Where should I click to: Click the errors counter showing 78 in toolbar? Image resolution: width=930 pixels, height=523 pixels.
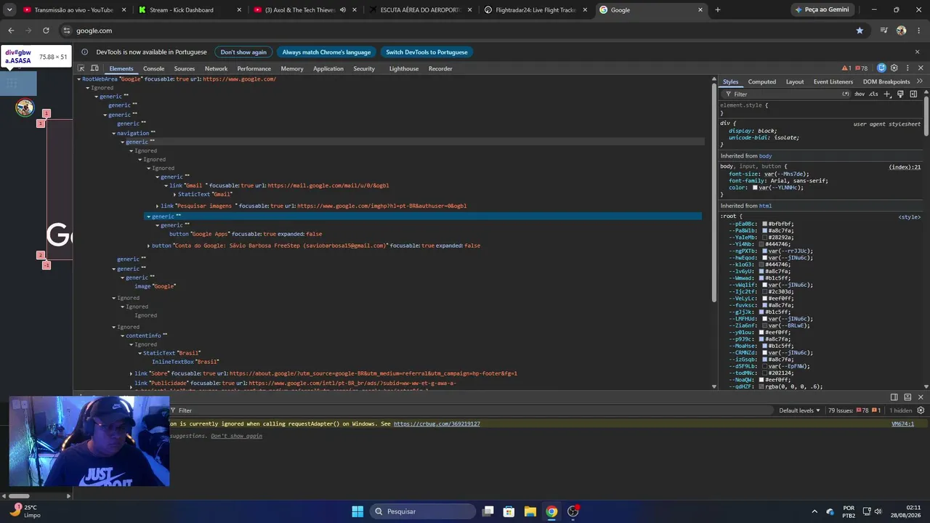pyautogui.click(x=862, y=68)
